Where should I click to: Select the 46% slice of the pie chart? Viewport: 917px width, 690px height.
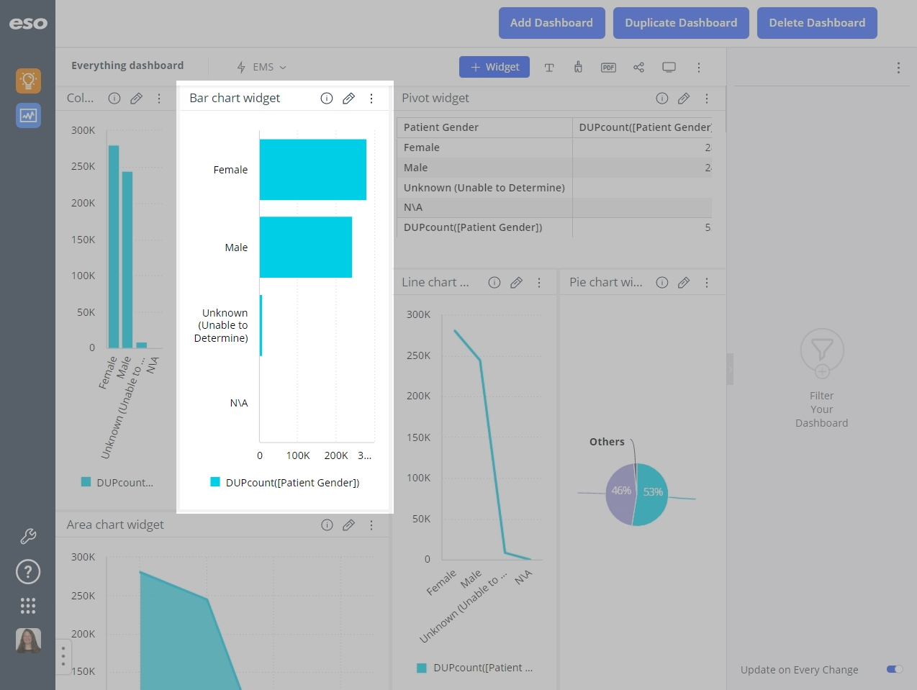620,494
